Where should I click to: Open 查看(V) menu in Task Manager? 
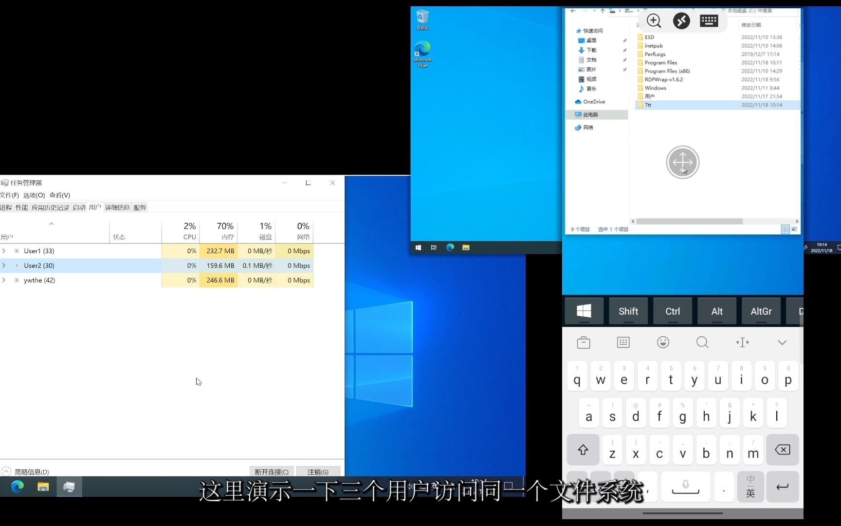point(59,195)
